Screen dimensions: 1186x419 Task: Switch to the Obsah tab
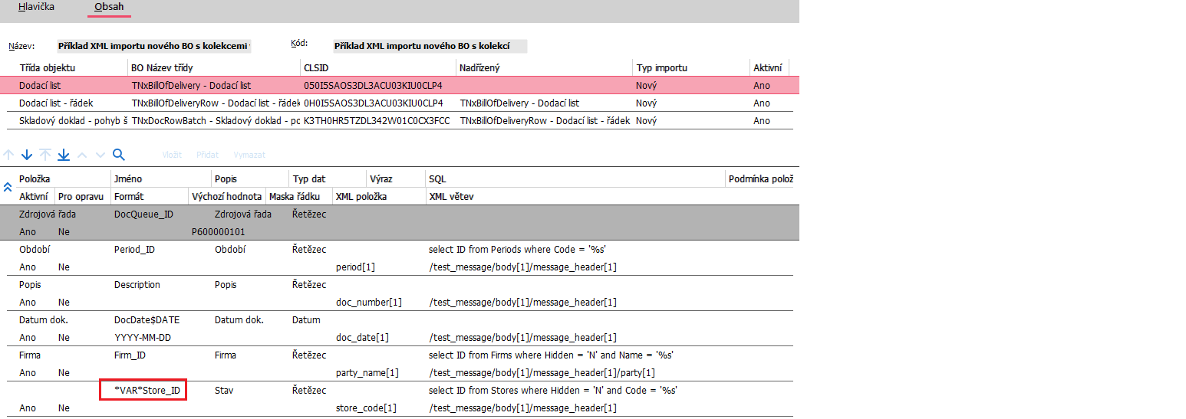point(109,7)
